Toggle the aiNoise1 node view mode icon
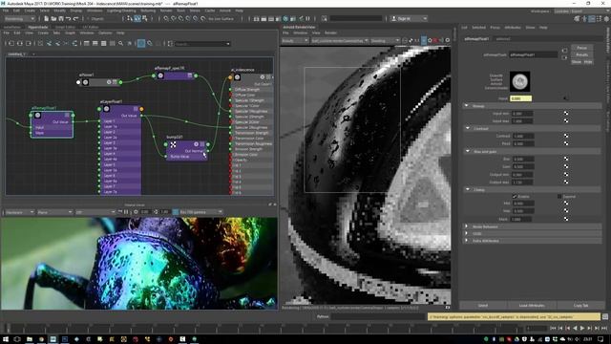Viewport: 611px width, 344px height. (x=115, y=82)
